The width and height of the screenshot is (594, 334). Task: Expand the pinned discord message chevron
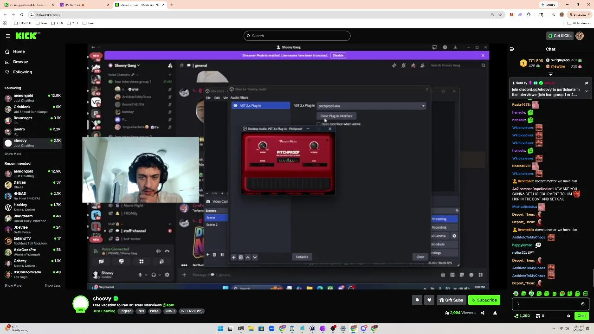(587, 91)
